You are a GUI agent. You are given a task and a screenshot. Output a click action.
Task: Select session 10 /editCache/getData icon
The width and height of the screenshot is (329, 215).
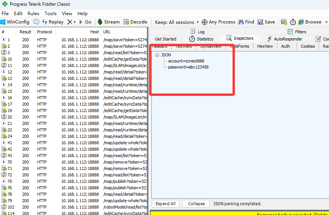pos(4,59)
